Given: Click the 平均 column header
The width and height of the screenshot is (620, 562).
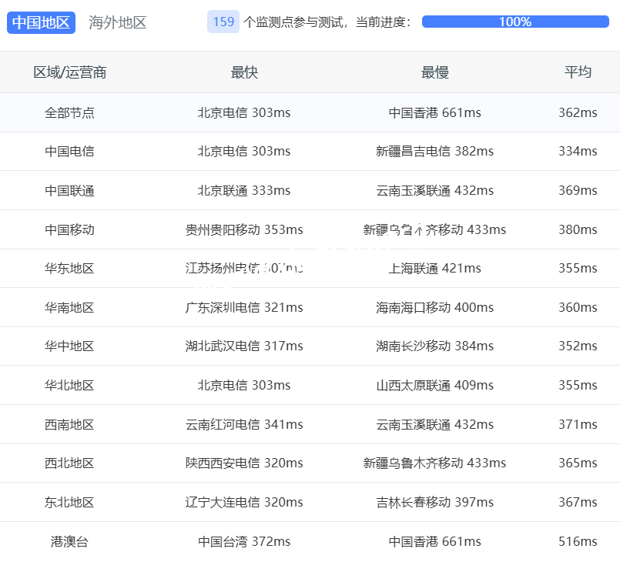Looking at the screenshot, I should tap(578, 72).
